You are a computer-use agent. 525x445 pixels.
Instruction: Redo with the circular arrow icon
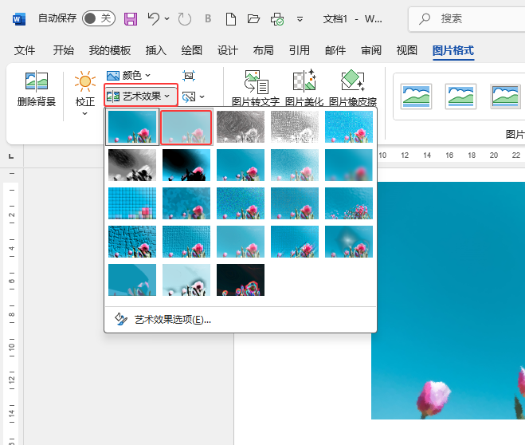pyautogui.click(x=185, y=19)
